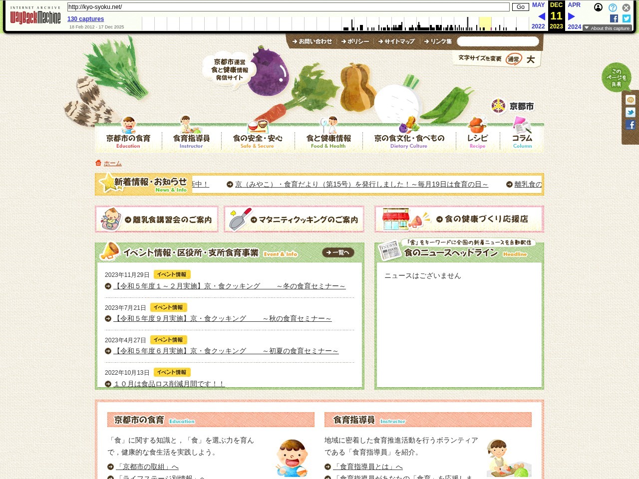Go to previous capture with left arrow
This screenshot has height=479, width=639.
[541, 16]
